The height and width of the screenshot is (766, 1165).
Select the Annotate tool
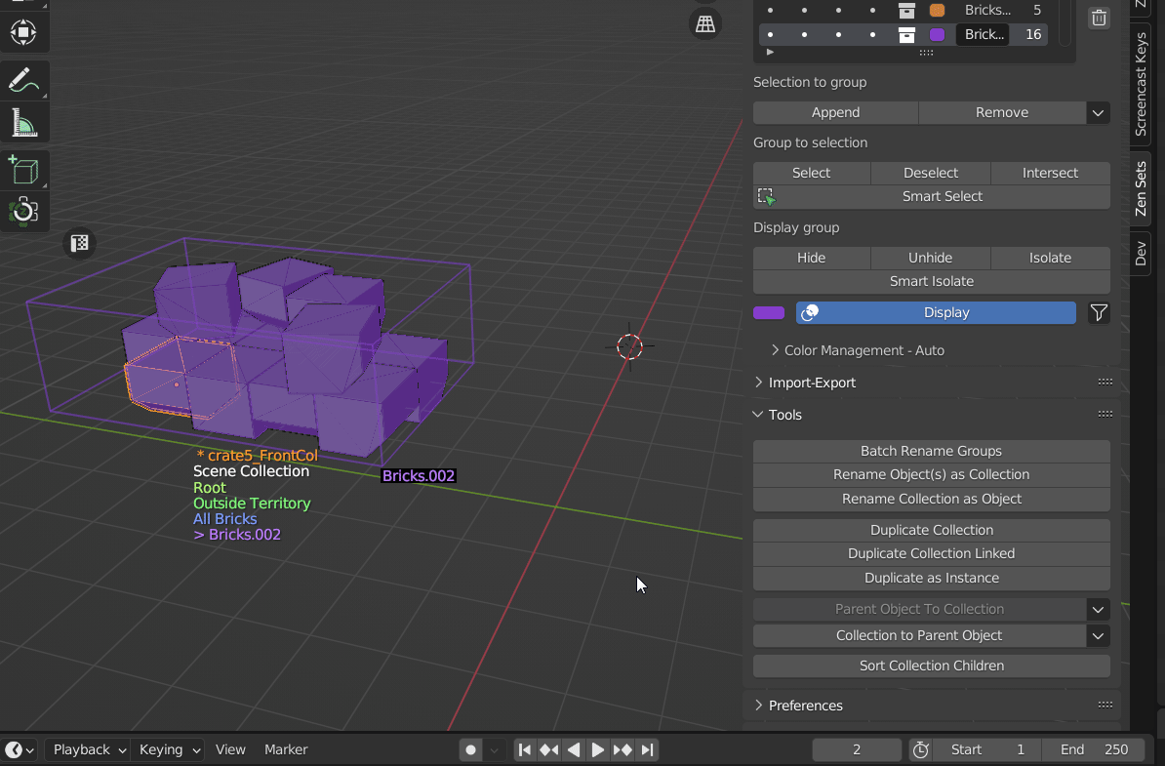(x=23, y=80)
